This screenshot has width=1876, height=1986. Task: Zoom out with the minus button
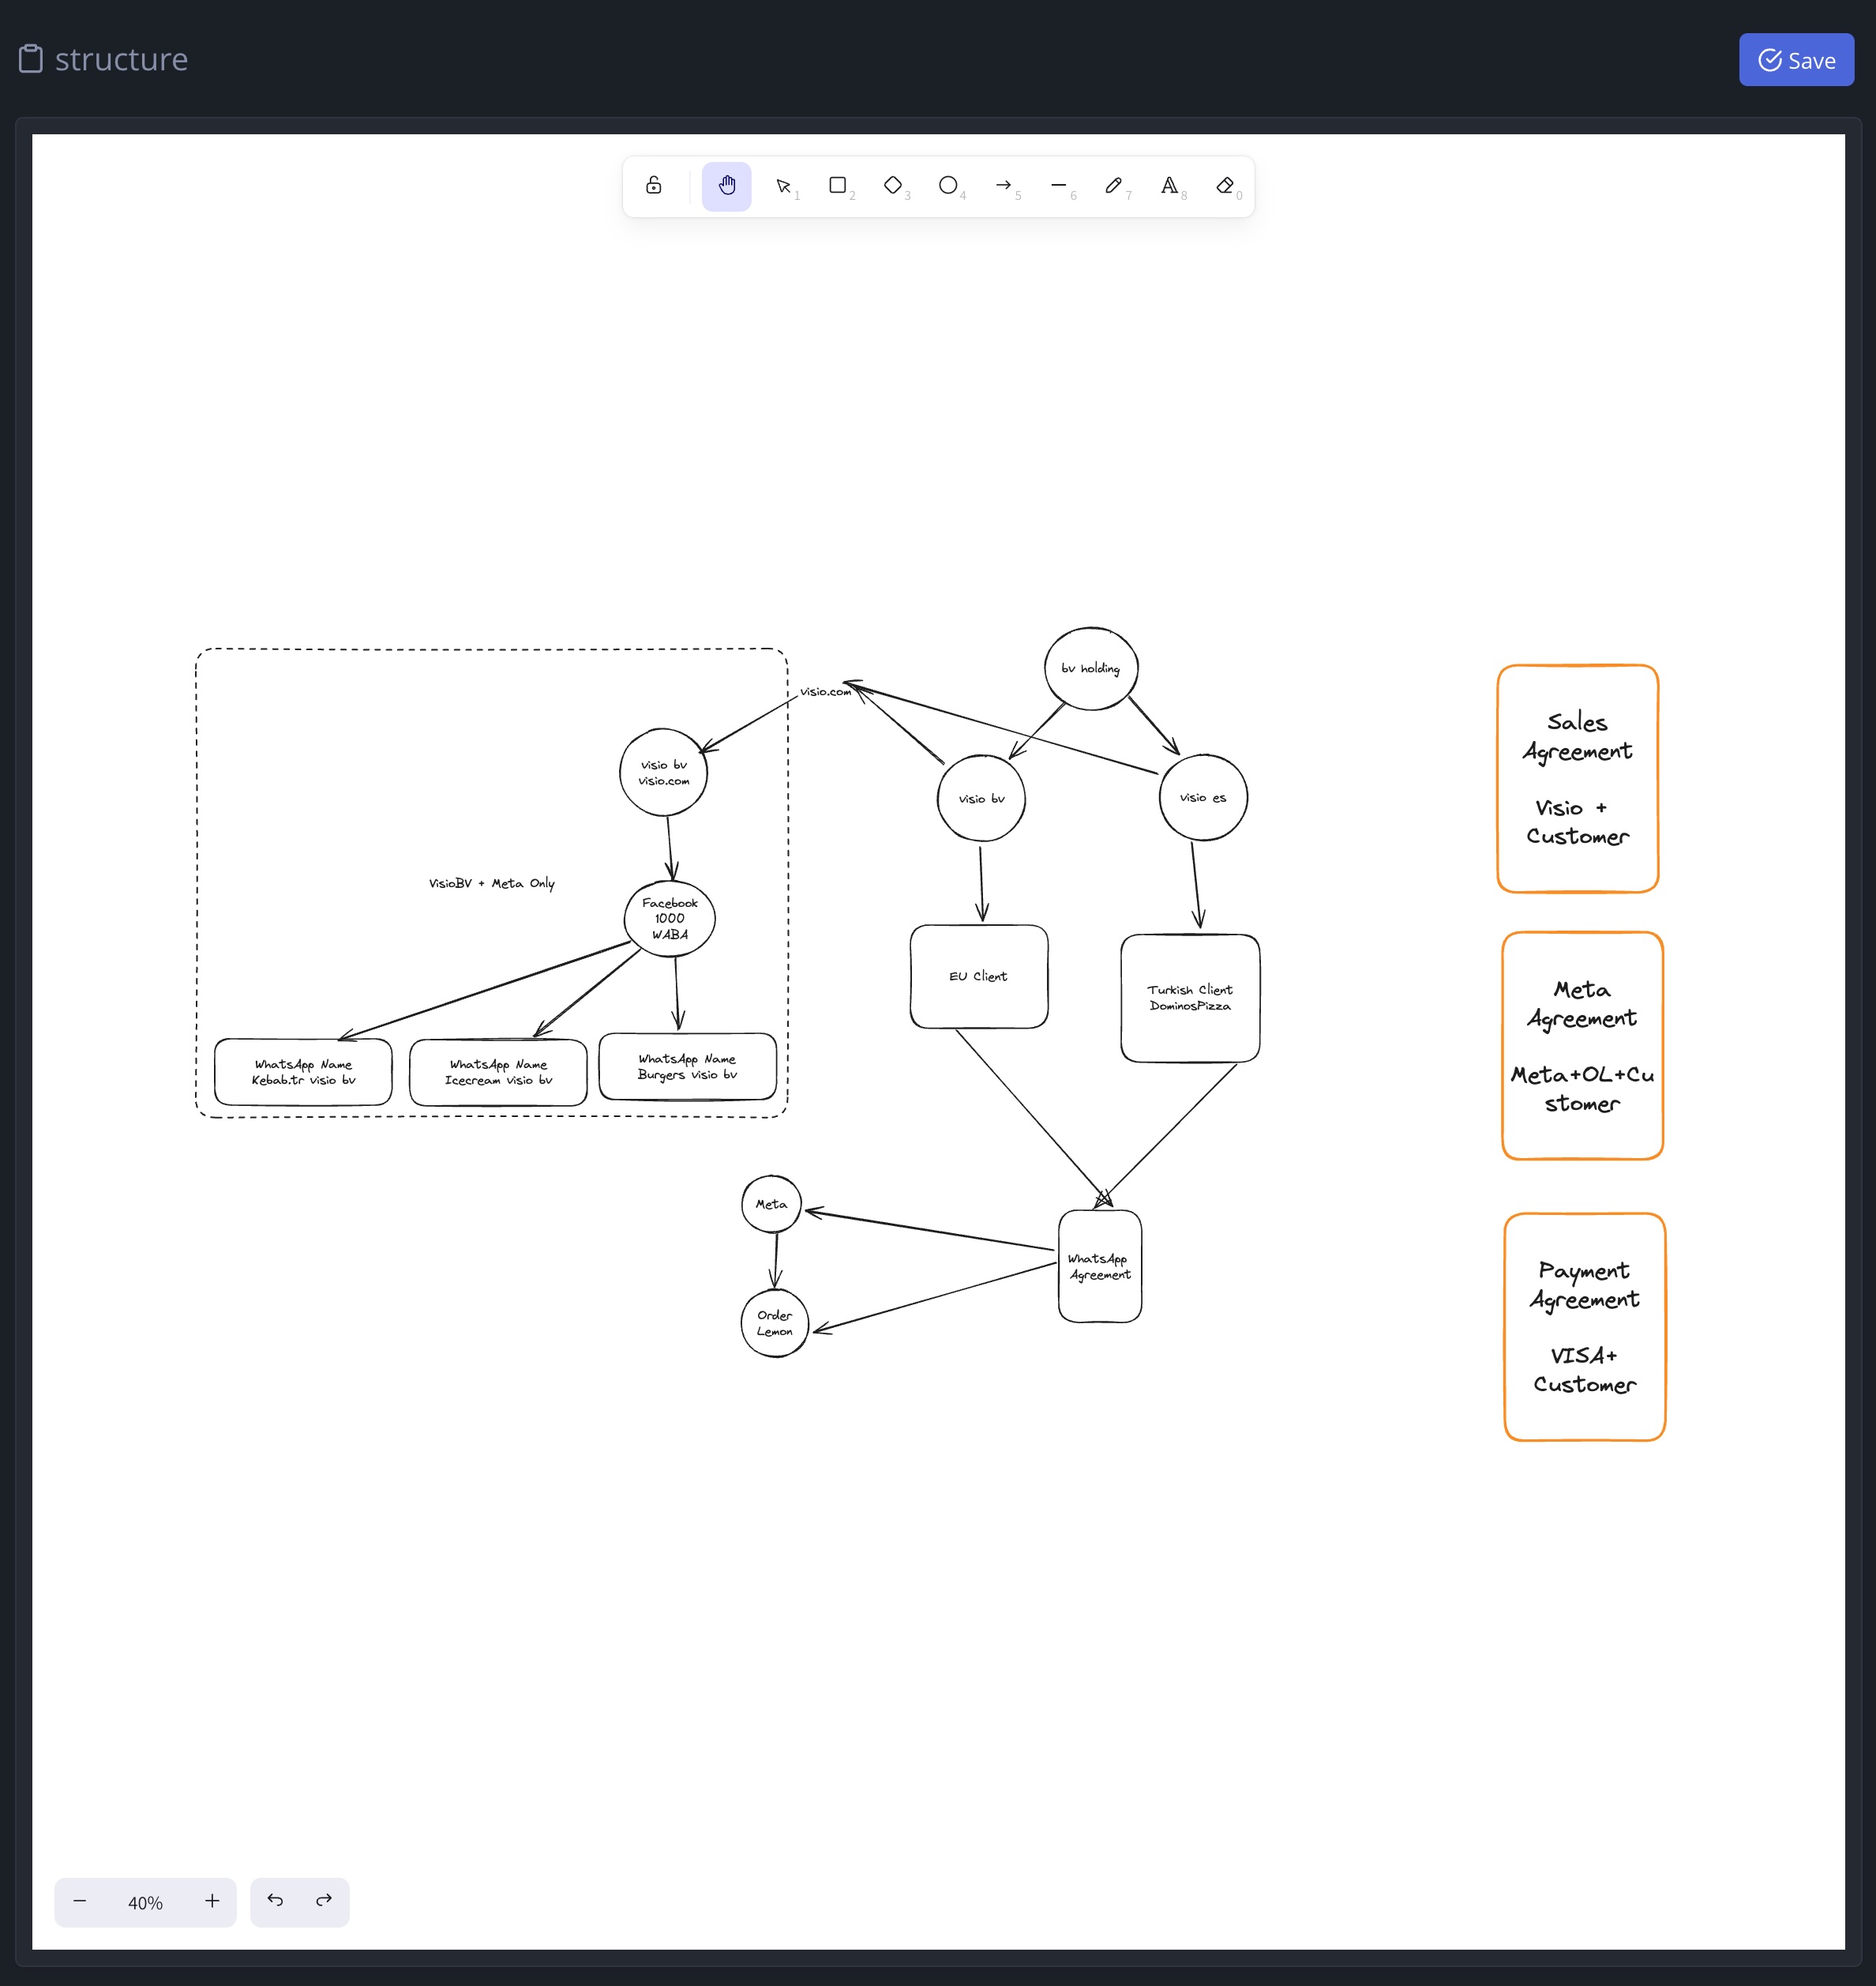[80, 1901]
